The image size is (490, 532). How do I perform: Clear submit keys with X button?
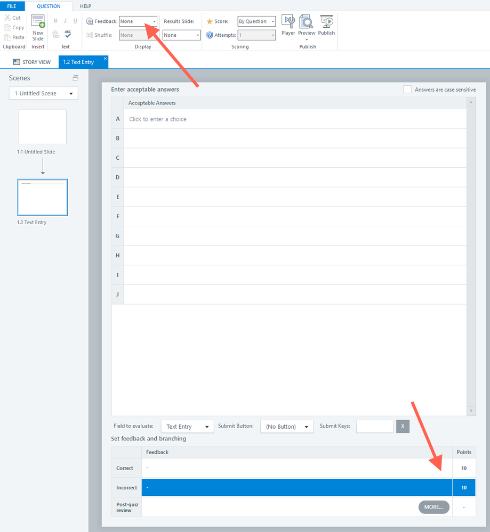coord(403,427)
